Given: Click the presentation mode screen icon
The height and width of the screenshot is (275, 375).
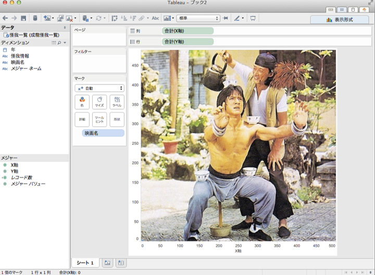Looking at the screenshot, I should pyautogui.click(x=253, y=18).
